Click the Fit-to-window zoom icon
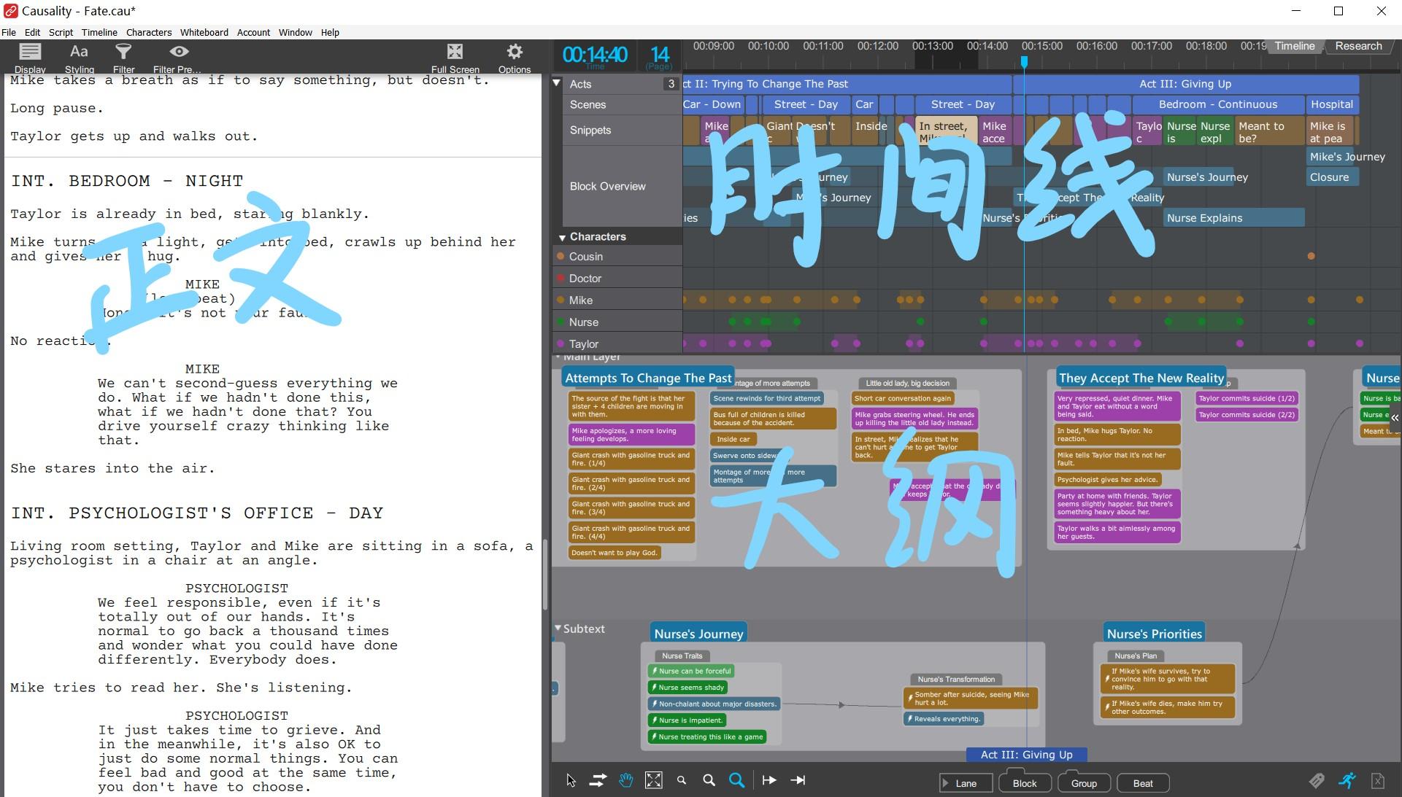The width and height of the screenshot is (1402, 797). [654, 779]
